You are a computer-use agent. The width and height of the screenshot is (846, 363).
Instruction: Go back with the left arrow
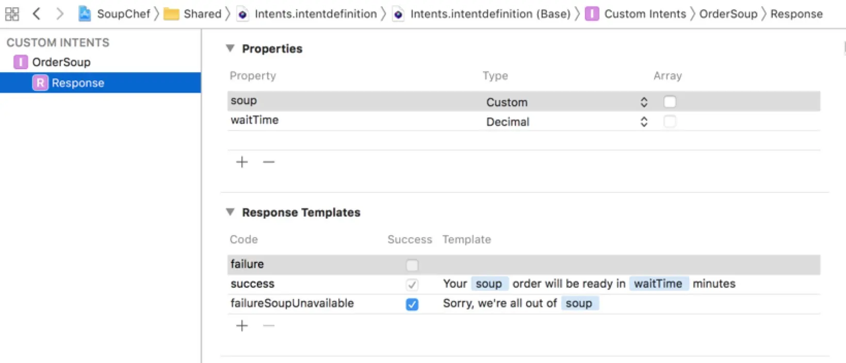click(x=37, y=14)
